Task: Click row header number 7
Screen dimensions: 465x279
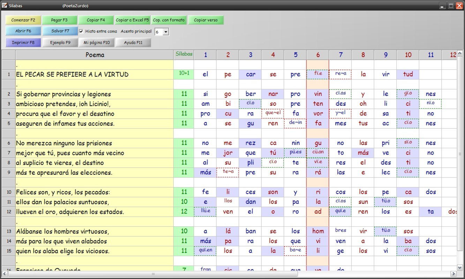Action: pyautogui.click(x=9, y=153)
